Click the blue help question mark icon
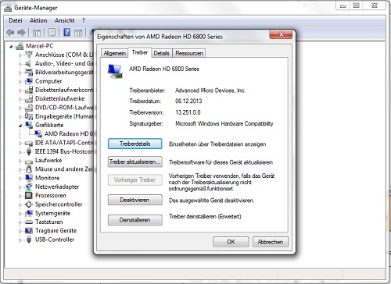 (67, 32)
